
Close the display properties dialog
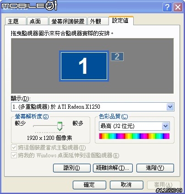[x=178, y=7]
